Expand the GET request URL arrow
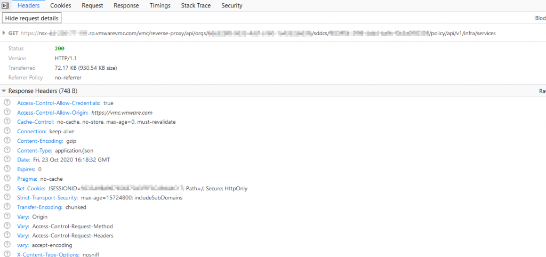Image resolution: width=546 pixels, height=257 pixels. coord(4,33)
